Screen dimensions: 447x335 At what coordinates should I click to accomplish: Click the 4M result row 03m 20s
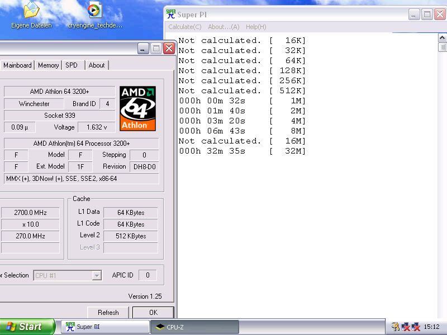pos(242,121)
